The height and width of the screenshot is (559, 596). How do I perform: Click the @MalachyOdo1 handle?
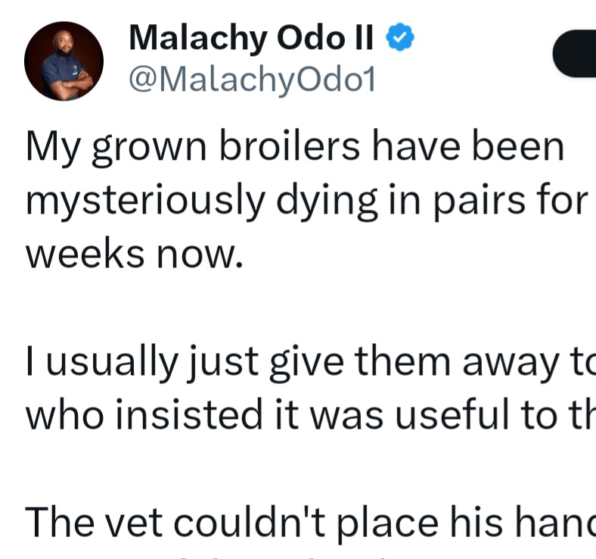[252, 78]
